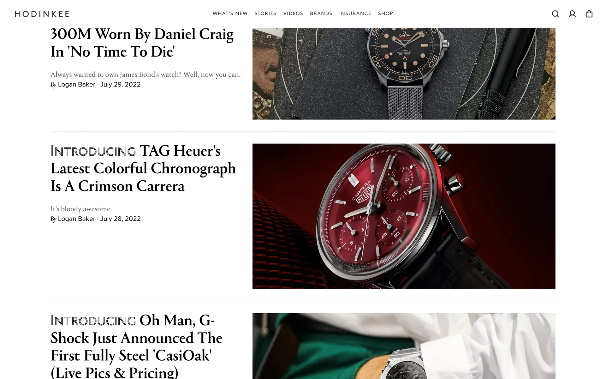Open the Stories menu item
606x379 pixels.
point(265,14)
